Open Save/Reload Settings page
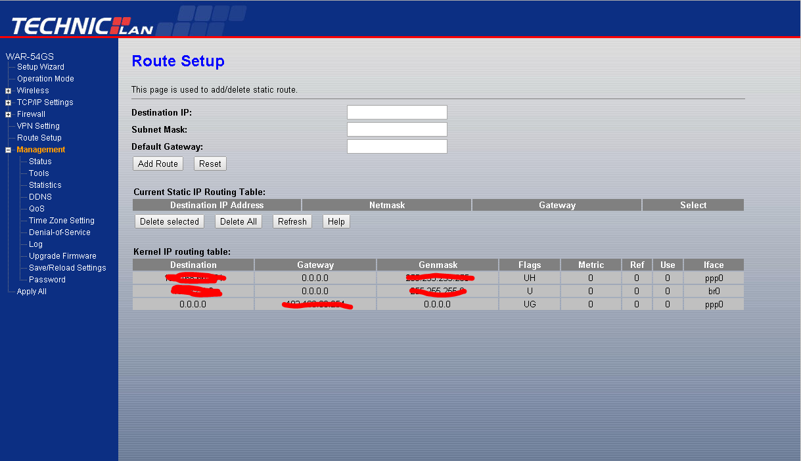 point(68,268)
